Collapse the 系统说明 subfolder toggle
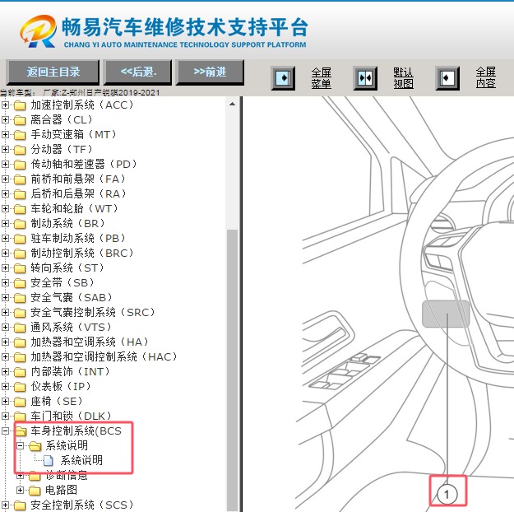Image resolution: width=514 pixels, height=512 pixels. tap(21, 445)
